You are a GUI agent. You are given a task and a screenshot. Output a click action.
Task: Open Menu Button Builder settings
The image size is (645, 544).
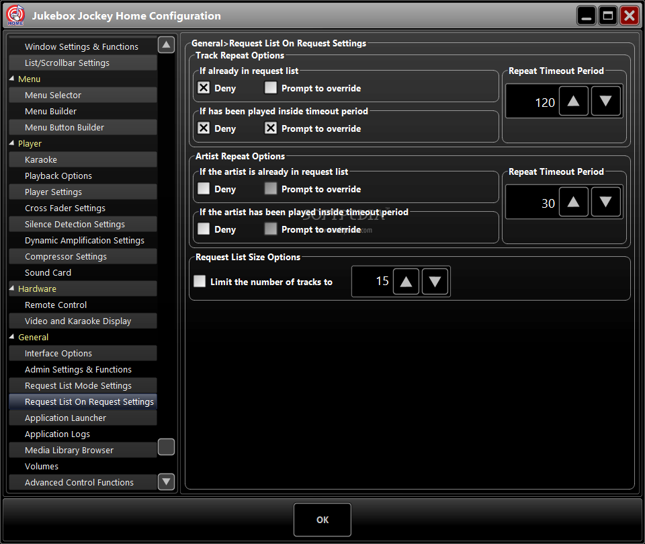click(83, 127)
